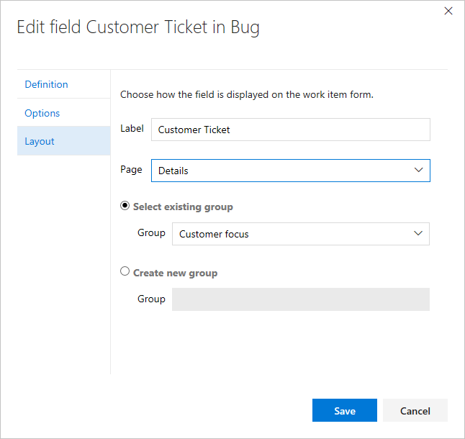
Task: Click the 'Create new group' label text
Action: tap(175, 273)
